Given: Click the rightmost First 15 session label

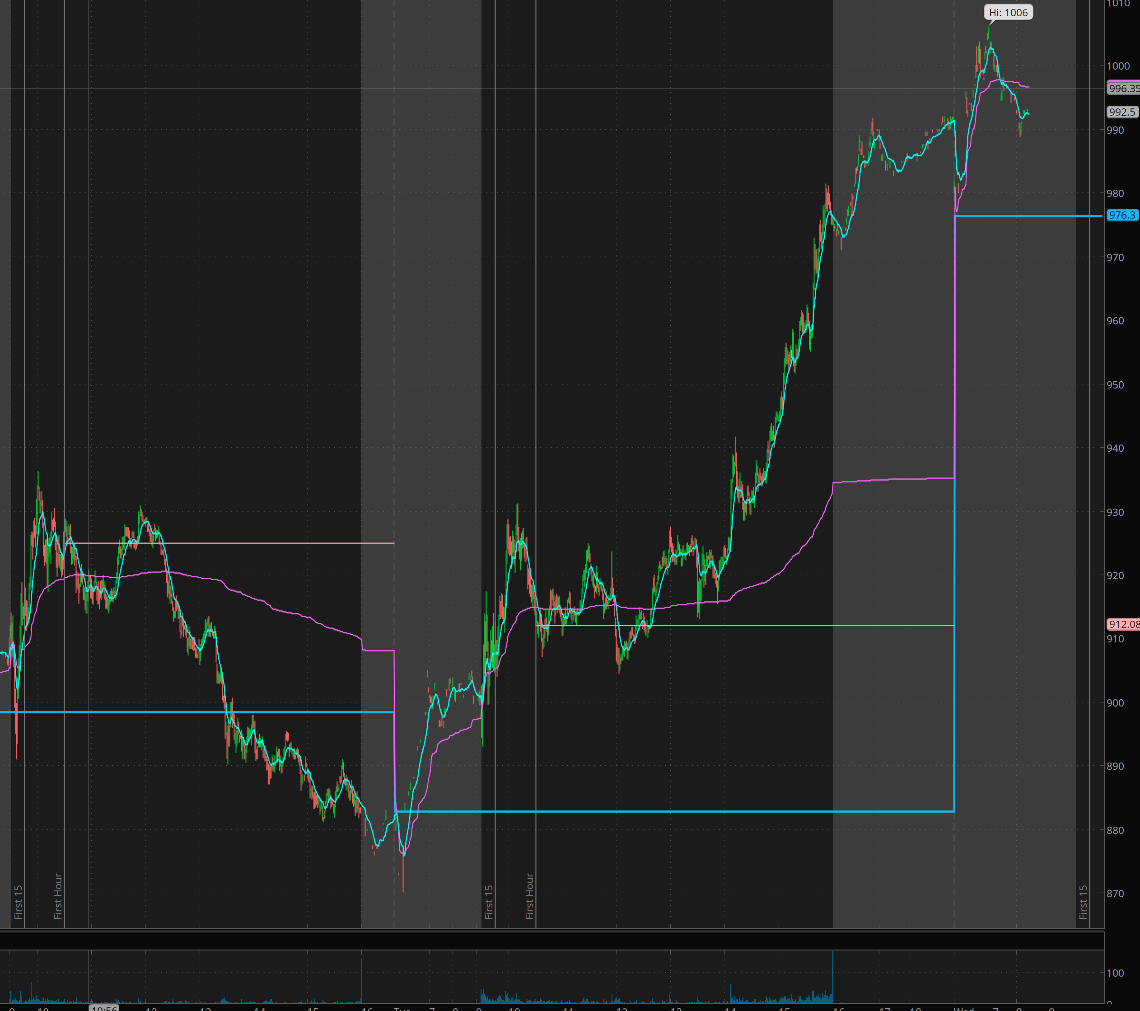Looking at the screenshot, I should coord(1083,902).
